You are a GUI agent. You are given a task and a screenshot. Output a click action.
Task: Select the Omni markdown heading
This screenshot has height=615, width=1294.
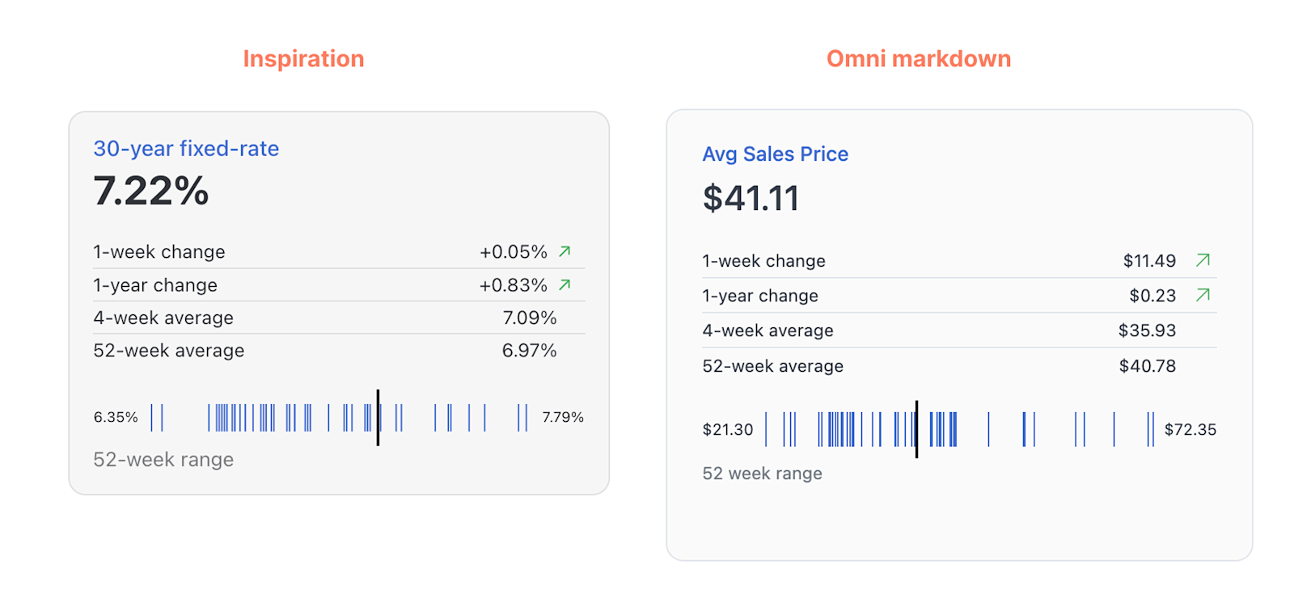[918, 59]
